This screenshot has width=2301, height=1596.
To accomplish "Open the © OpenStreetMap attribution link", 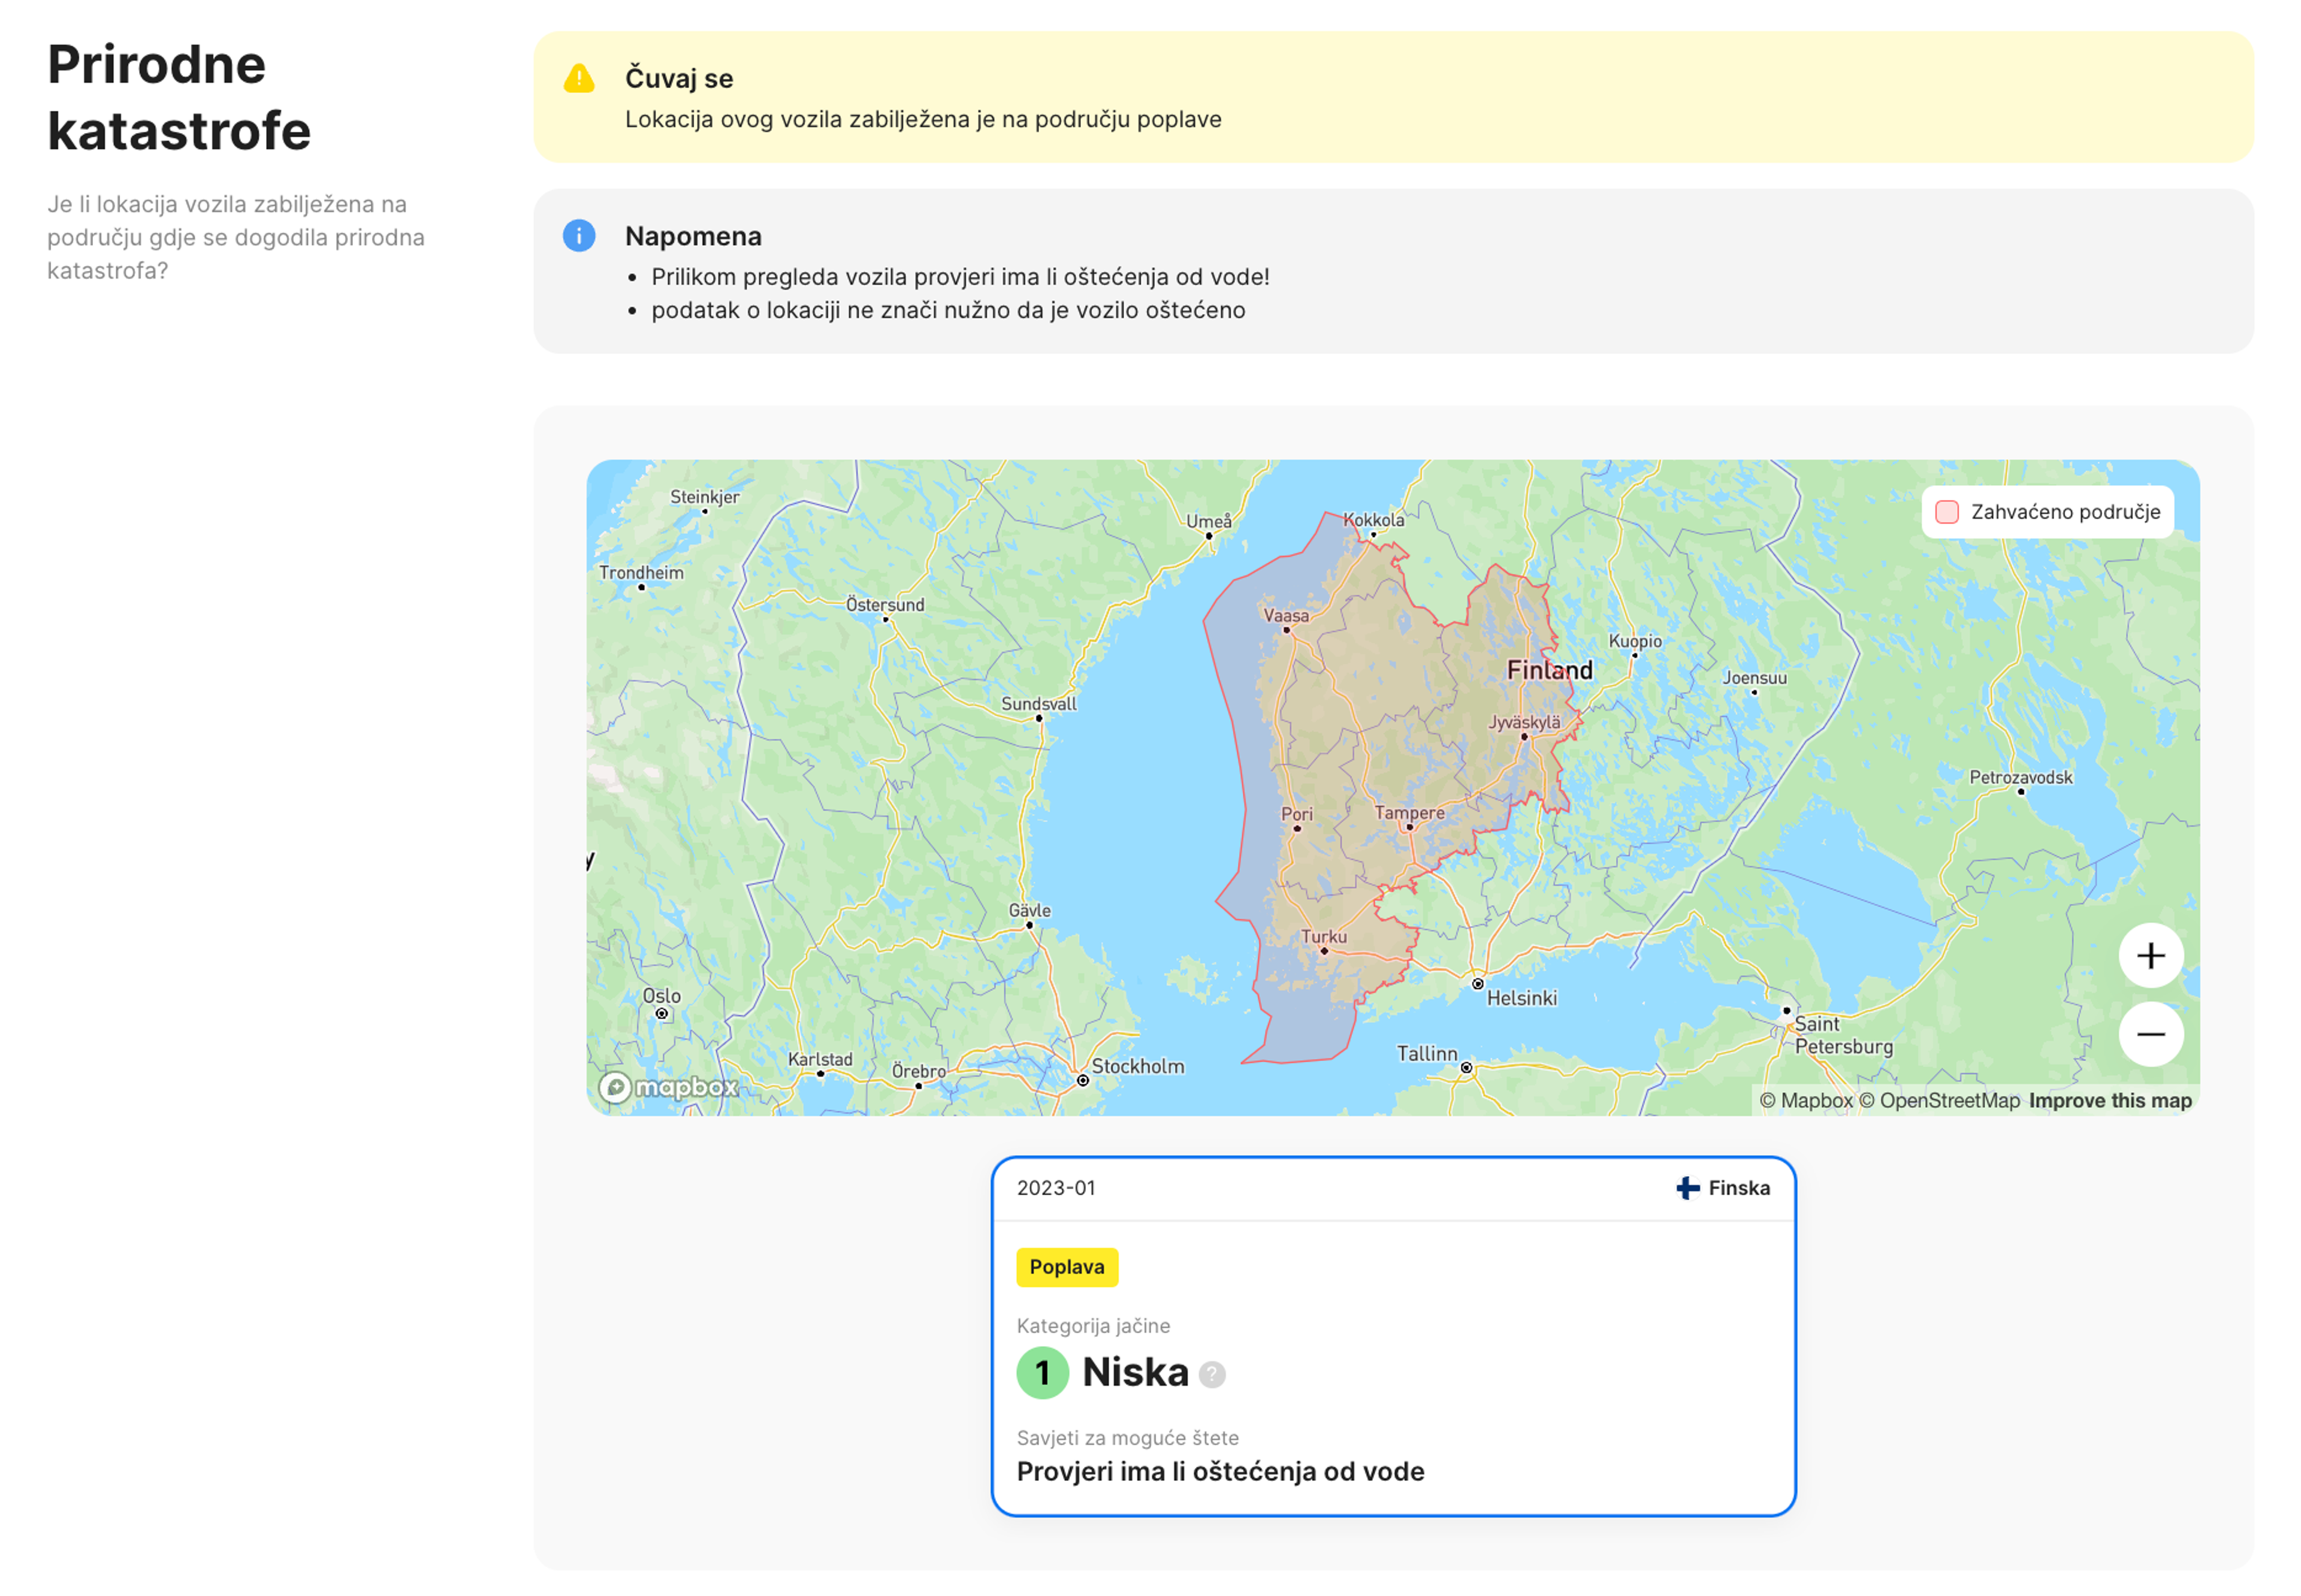I will (1939, 1101).
